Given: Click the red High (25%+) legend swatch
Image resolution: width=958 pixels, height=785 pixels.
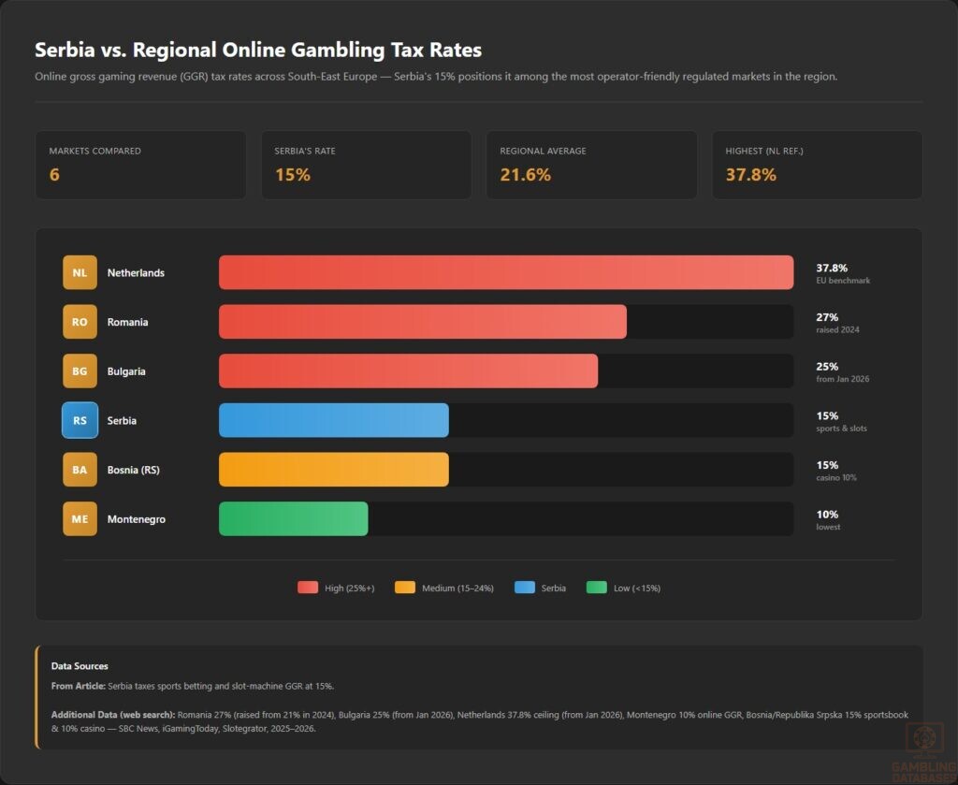Looking at the screenshot, I should [308, 588].
